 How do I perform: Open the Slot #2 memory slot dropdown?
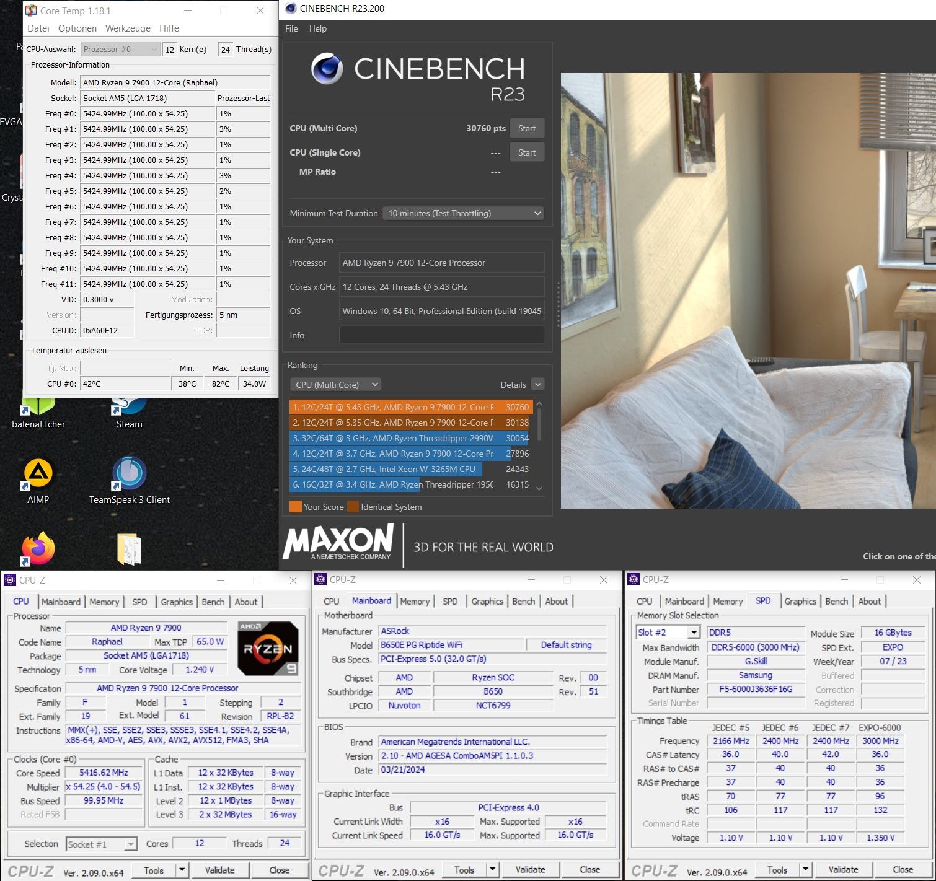pyautogui.click(x=668, y=632)
